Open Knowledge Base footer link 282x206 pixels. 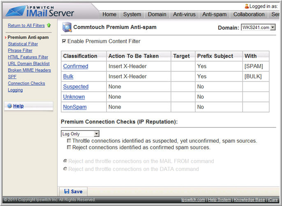(249, 200)
